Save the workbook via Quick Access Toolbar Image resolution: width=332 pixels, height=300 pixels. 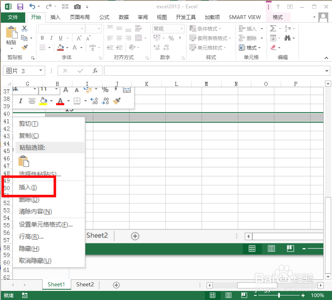coord(19,6)
